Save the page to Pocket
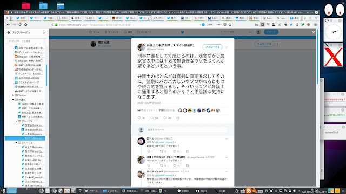The image size is (346, 194). tap(225, 25)
